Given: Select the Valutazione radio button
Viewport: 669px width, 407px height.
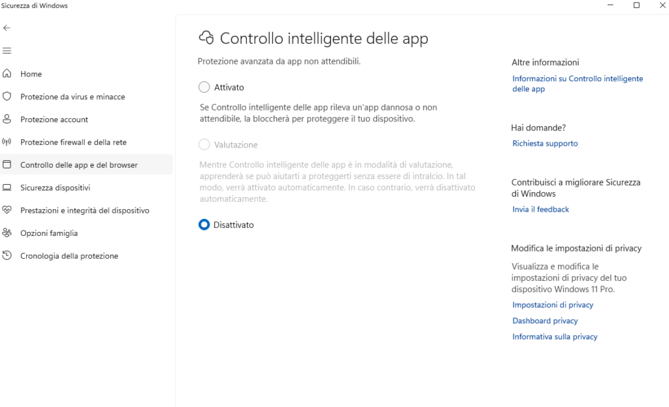Looking at the screenshot, I should pos(204,144).
